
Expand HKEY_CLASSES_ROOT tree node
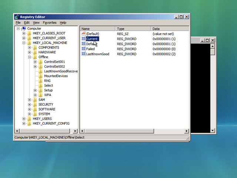24,33
